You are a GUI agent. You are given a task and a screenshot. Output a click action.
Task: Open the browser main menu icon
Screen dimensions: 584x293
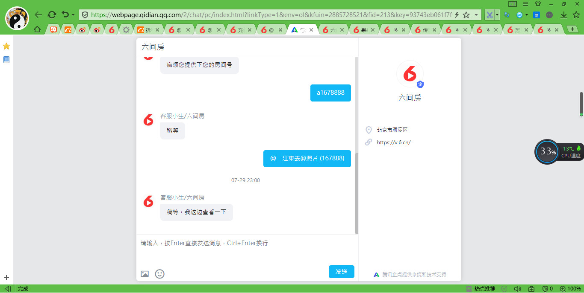(525, 4)
